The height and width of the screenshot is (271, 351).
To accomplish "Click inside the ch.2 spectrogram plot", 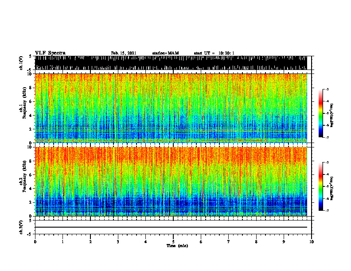I will (x=171, y=182).
